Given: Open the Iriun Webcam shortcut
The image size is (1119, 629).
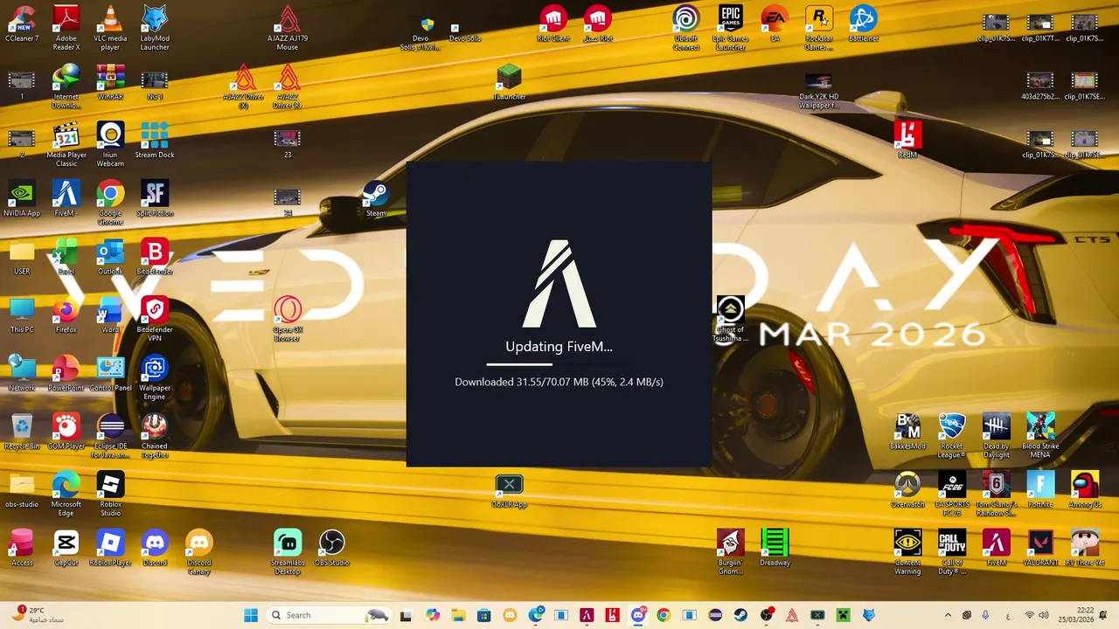Looking at the screenshot, I should [x=110, y=145].
